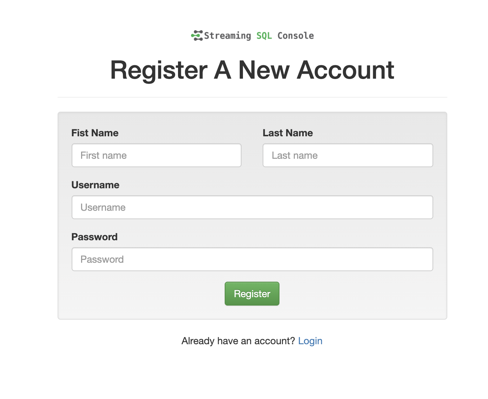Screen dimensions: 488x399
Task: Click the 'Fist Name' field label
Action: point(95,133)
